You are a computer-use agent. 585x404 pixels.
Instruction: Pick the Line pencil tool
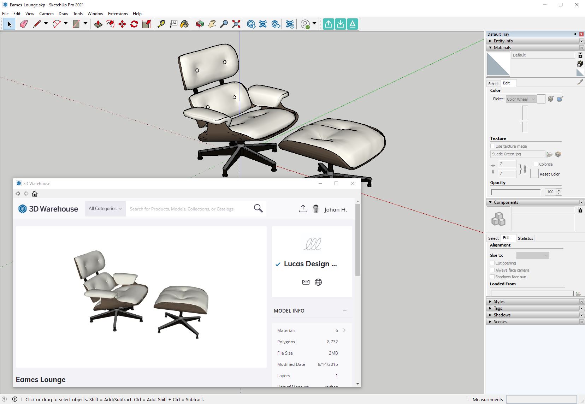tap(37, 24)
